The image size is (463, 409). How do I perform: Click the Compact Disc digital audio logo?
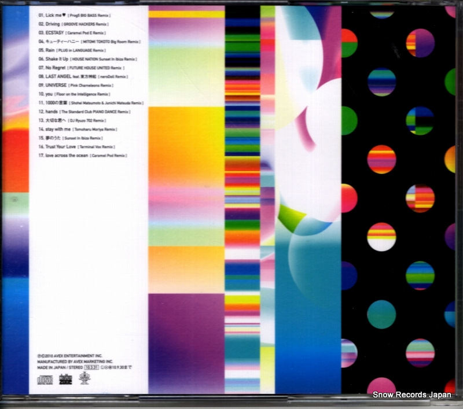(x=45, y=379)
